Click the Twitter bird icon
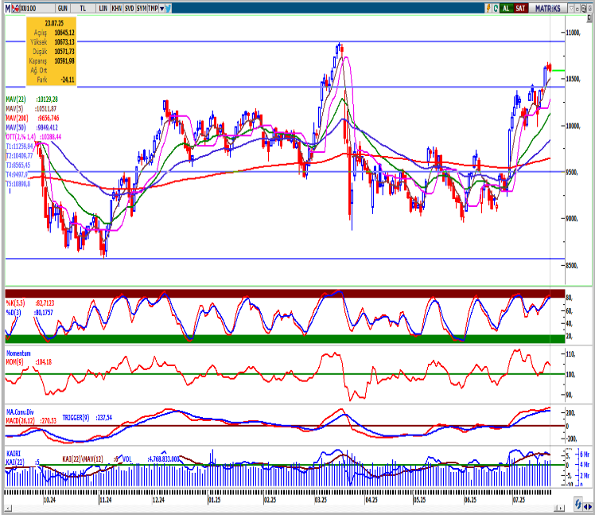Screen dimensions: 595x515 169,8
